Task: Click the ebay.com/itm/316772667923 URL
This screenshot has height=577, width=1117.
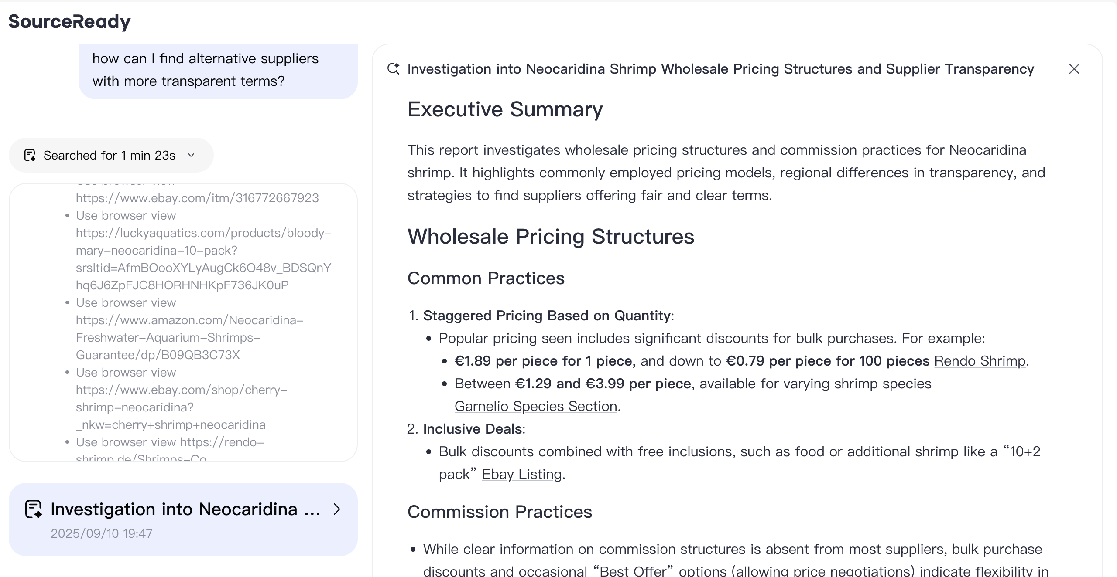Action: click(x=197, y=198)
